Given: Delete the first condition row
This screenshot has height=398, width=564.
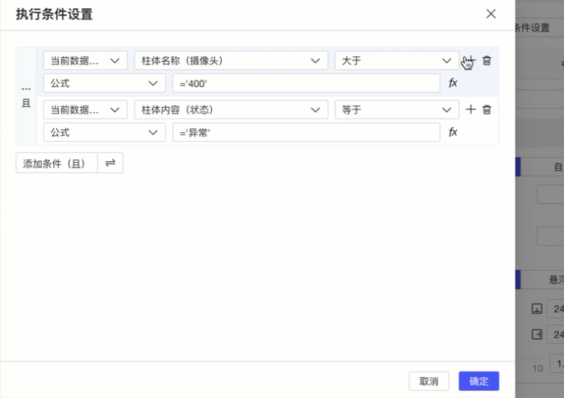Looking at the screenshot, I should coord(487,60).
